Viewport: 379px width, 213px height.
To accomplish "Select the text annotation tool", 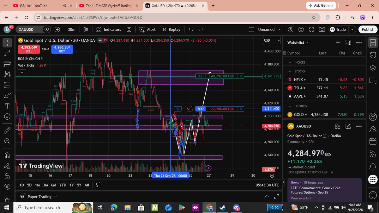I will [x=7, y=106].
